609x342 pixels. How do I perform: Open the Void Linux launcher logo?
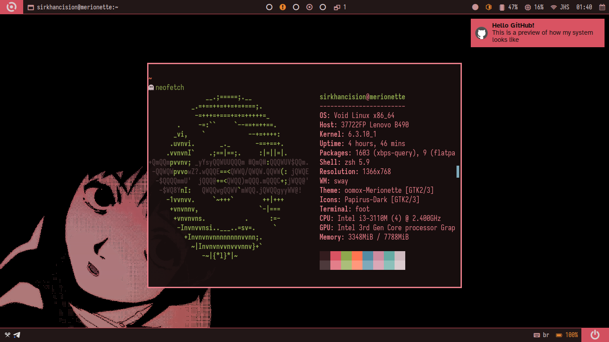click(12, 7)
